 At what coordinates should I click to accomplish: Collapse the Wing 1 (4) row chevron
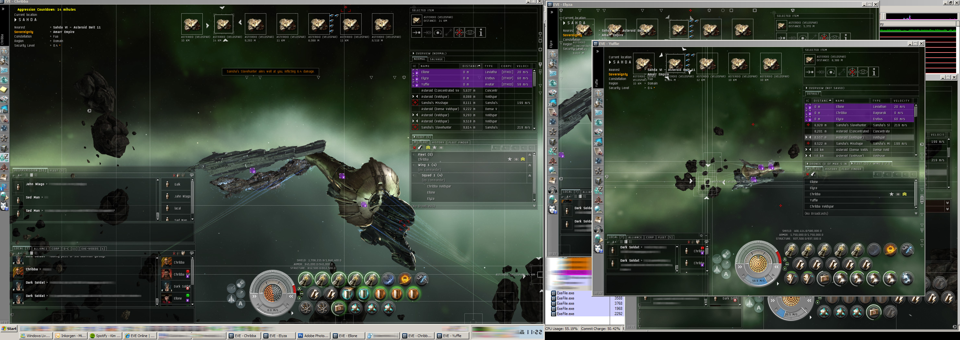530,165
